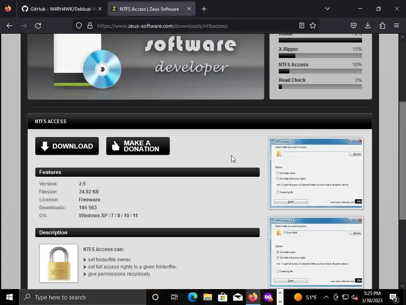Viewport: 406px width, 305px height.
Task: Bookmark this page with the star
Action: (313, 26)
